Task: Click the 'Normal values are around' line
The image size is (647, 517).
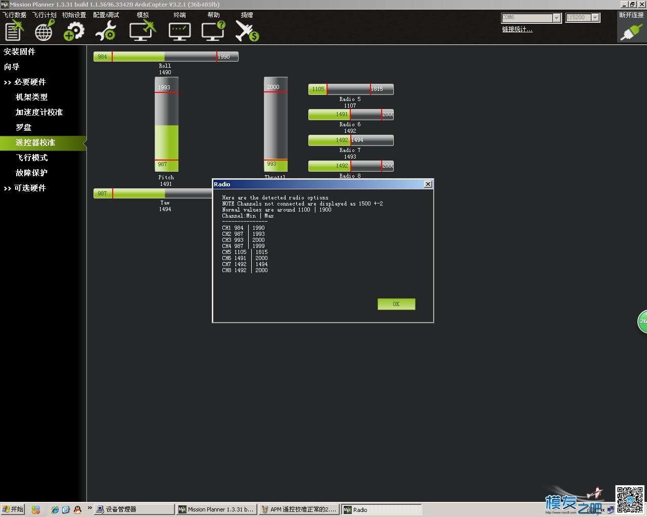Action: coord(276,210)
